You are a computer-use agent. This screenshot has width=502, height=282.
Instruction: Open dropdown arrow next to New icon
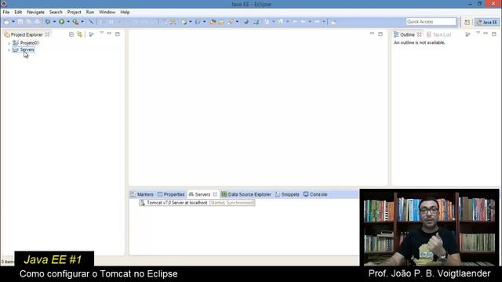[x=13, y=22]
